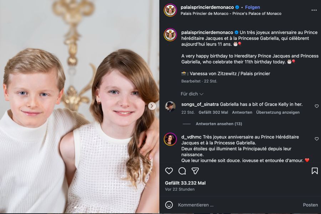Open emoji picker in comment field

pyautogui.click(x=169, y=205)
